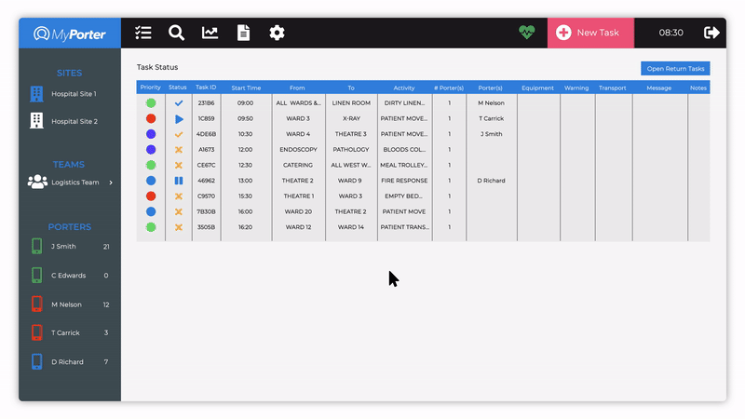Click M Nelson's red phone icon
This screenshot has width=745, height=419.
coord(36,304)
